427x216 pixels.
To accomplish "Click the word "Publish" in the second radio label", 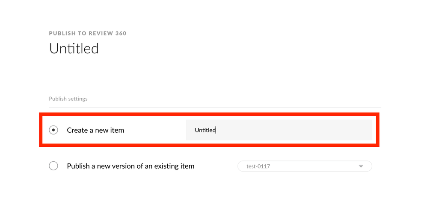I will pyautogui.click(x=78, y=166).
